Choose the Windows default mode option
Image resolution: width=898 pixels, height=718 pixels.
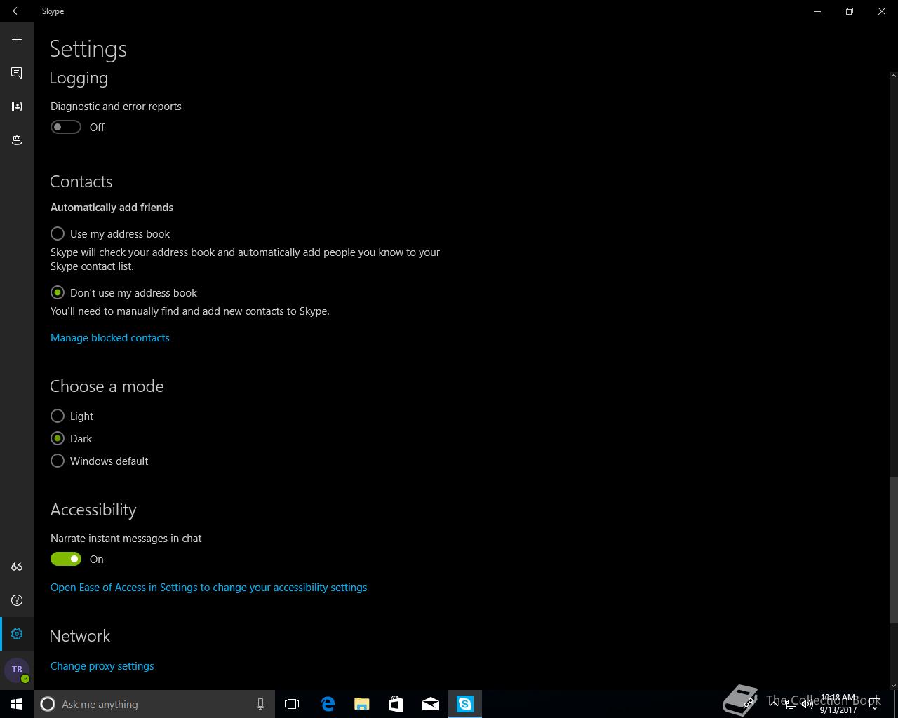click(x=100, y=461)
